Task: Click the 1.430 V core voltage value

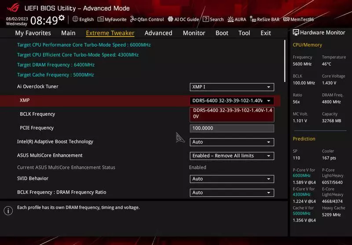Action: (x=329, y=83)
